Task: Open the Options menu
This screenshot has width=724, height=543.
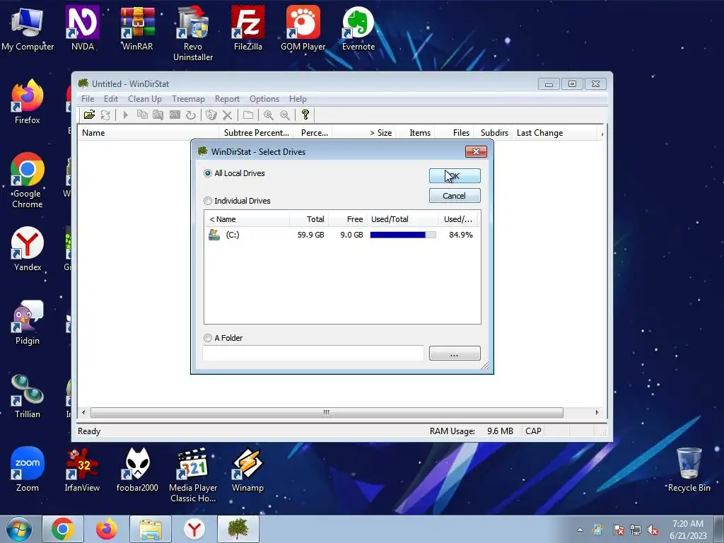Action: (264, 99)
